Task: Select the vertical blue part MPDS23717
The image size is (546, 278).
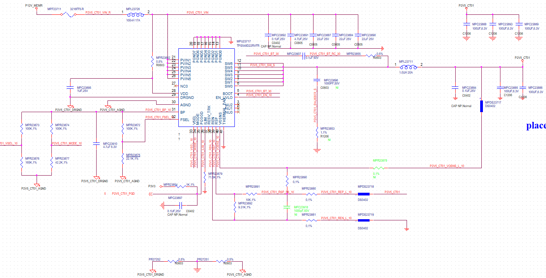Action: pos(481,106)
